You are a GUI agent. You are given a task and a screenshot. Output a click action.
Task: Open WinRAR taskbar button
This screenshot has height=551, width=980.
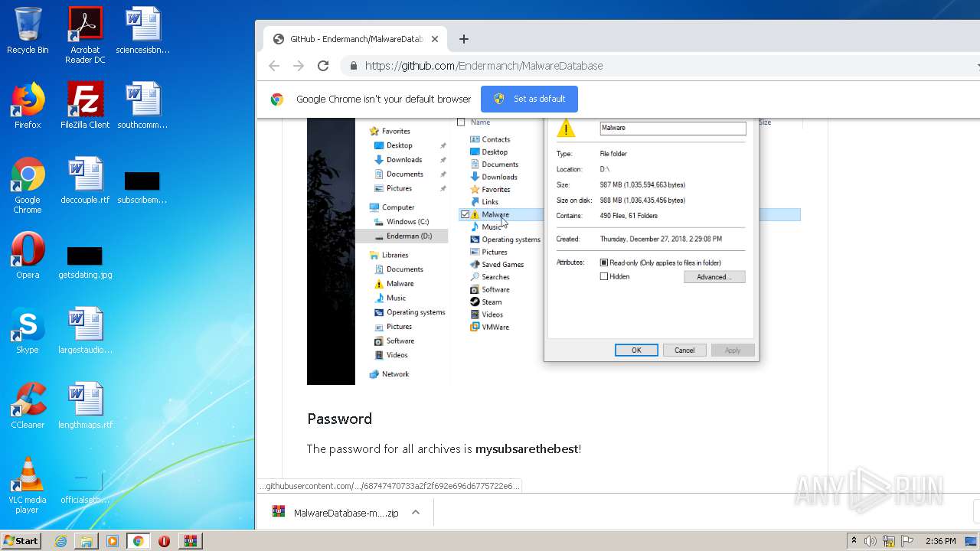(190, 541)
